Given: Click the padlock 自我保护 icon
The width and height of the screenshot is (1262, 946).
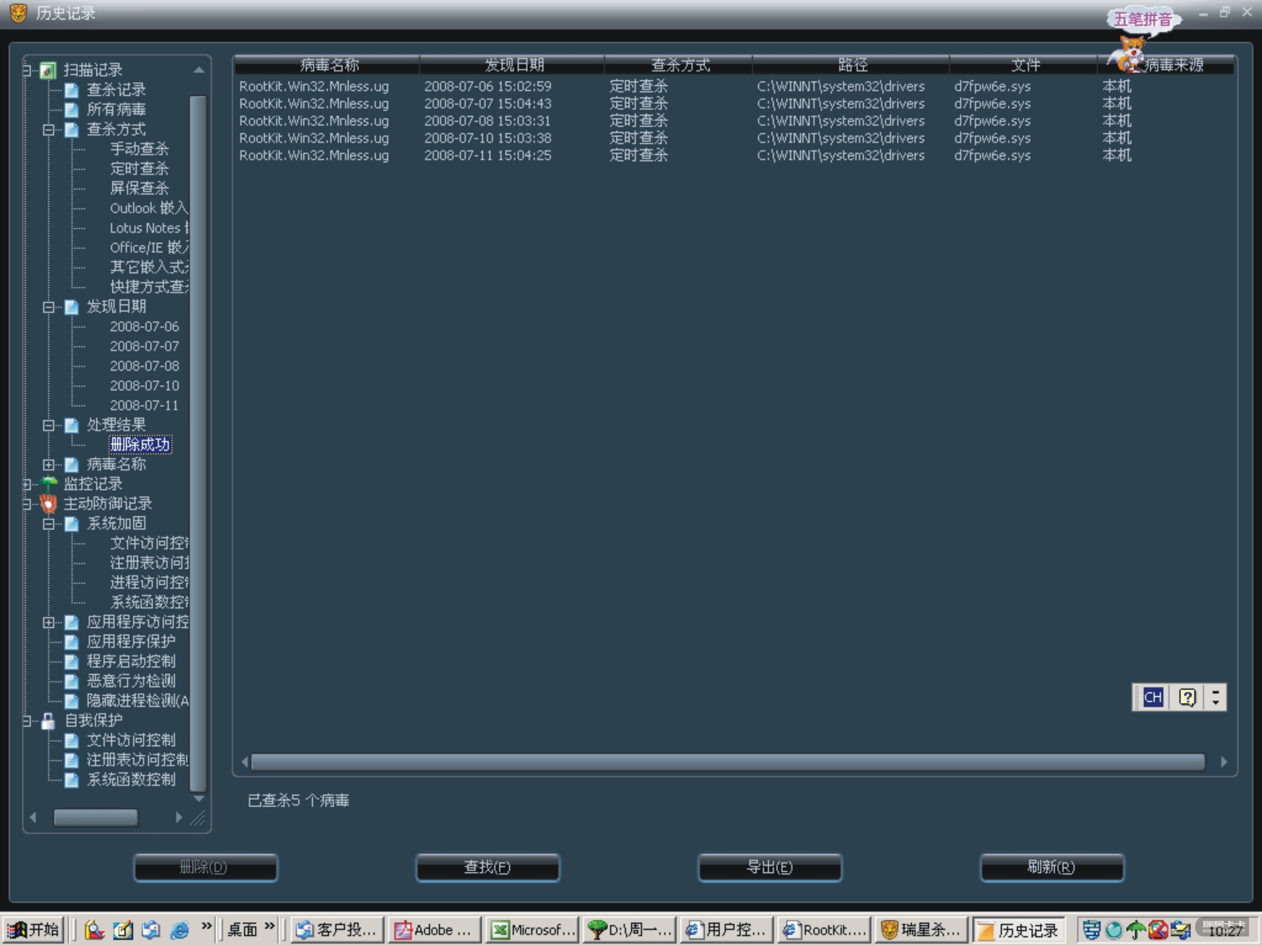Looking at the screenshot, I should tap(49, 721).
